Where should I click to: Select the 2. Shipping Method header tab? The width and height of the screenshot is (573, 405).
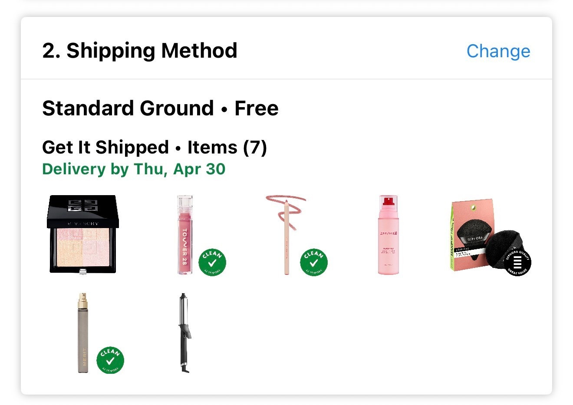coord(140,50)
